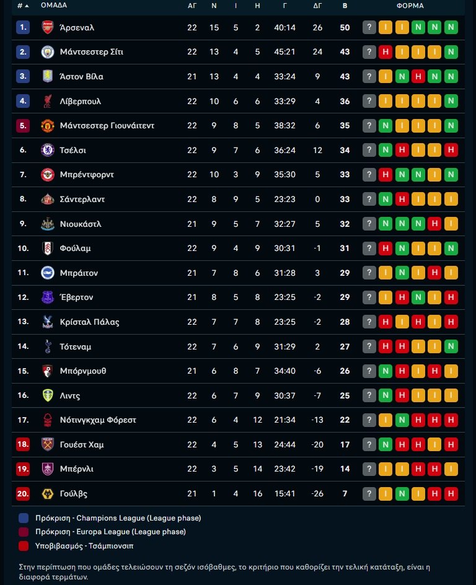This screenshot has width=476, height=585.
Task: Open the Tottenham cockerel logo
Action: pyautogui.click(x=48, y=346)
